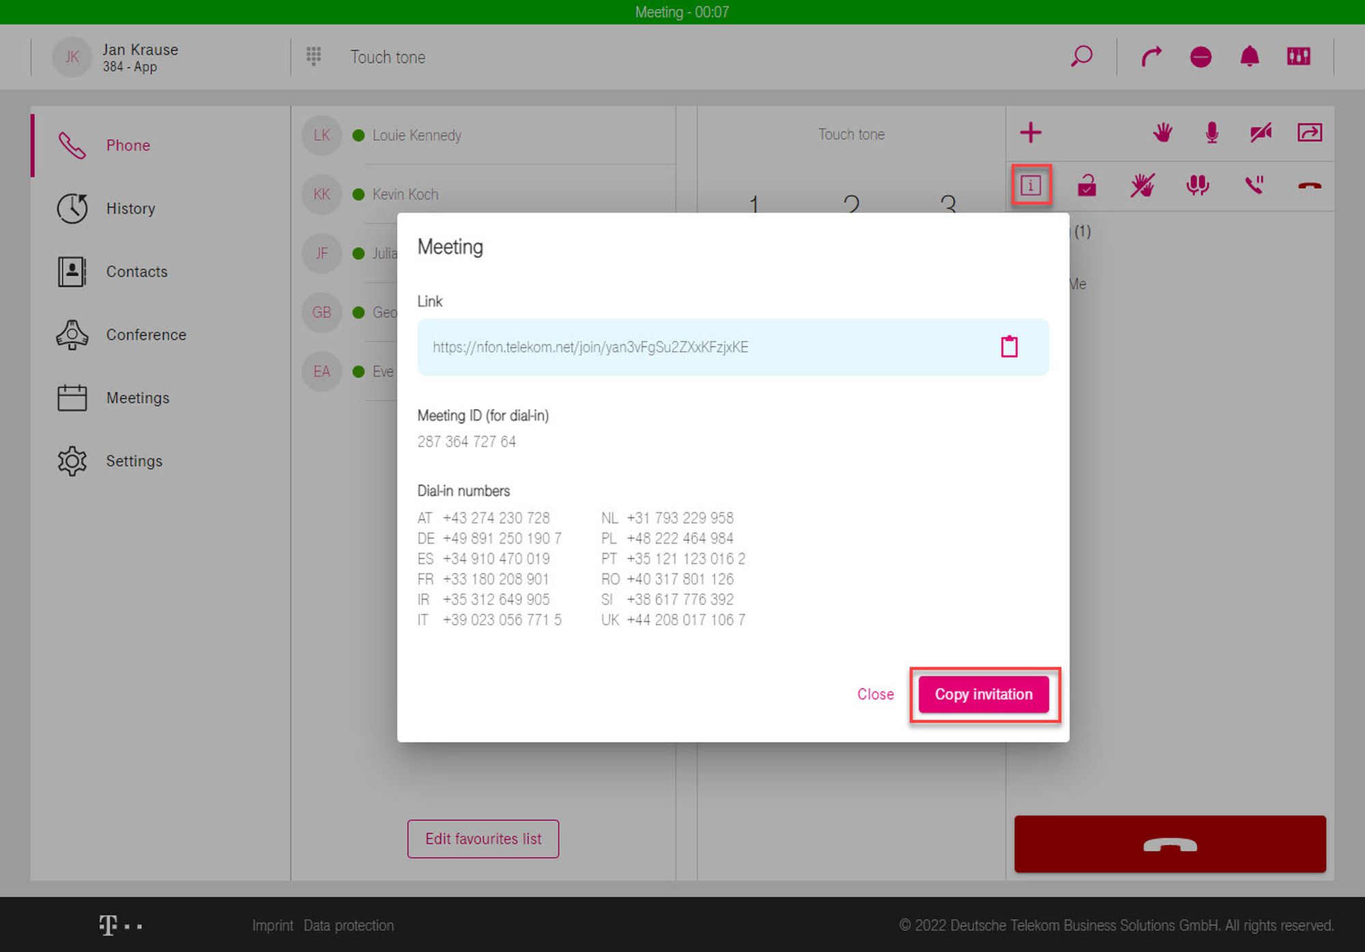Click Close in the Meeting dialog
This screenshot has height=952, width=1365.
click(875, 694)
